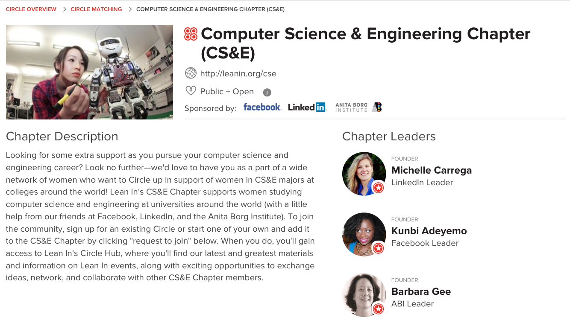Viewport: 570px width, 320px height.
Task: Open the info icon beside Public + Open
Action: (267, 92)
